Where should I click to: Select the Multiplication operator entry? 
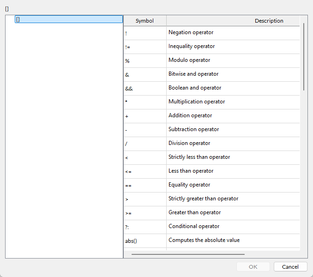click(196, 102)
